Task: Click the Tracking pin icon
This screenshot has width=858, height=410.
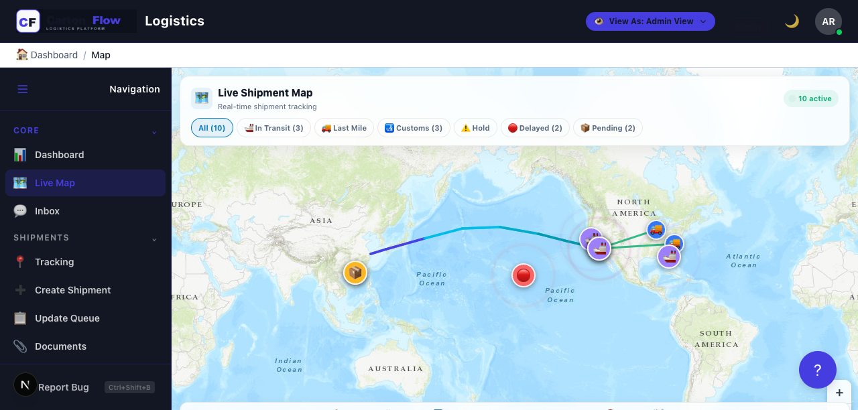Action: [x=21, y=262]
